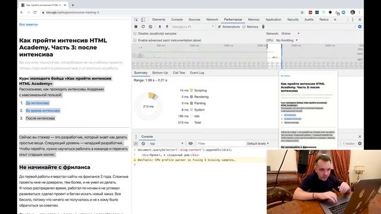Screen dimensions: 381x214
Task: Open a new browser tab
Action: (x=73, y=5)
